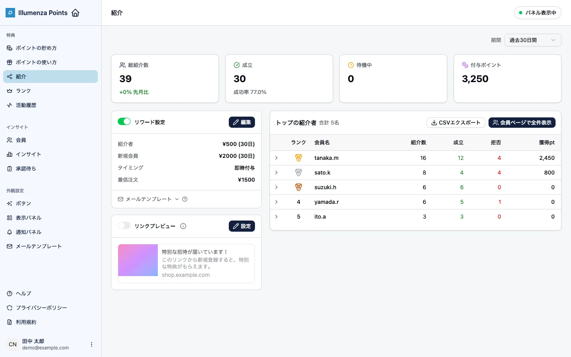This screenshot has width=571, height=357.
Task: Click the 2,450 points cell
Action: tap(547, 158)
